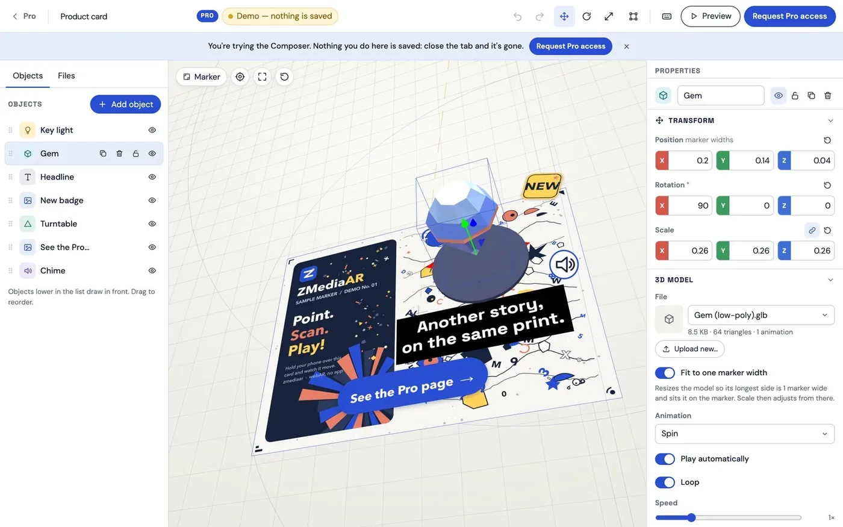Click Request Pro access in top bar
Image resolution: width=843 pixels, height=527 pixels.
pyautogui.click(x=789, y=16)
